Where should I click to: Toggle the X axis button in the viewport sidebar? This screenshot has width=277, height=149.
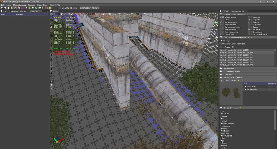click(52, 40)
